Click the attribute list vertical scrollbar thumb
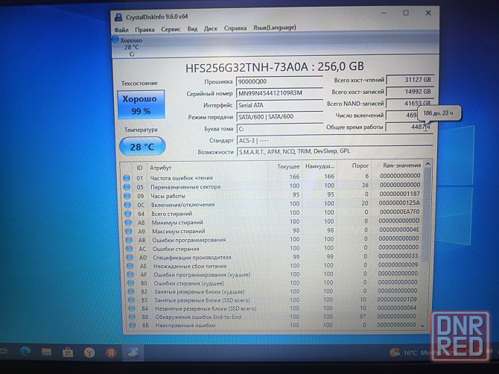This screenshot has height=374, width=499. [428, 213]
